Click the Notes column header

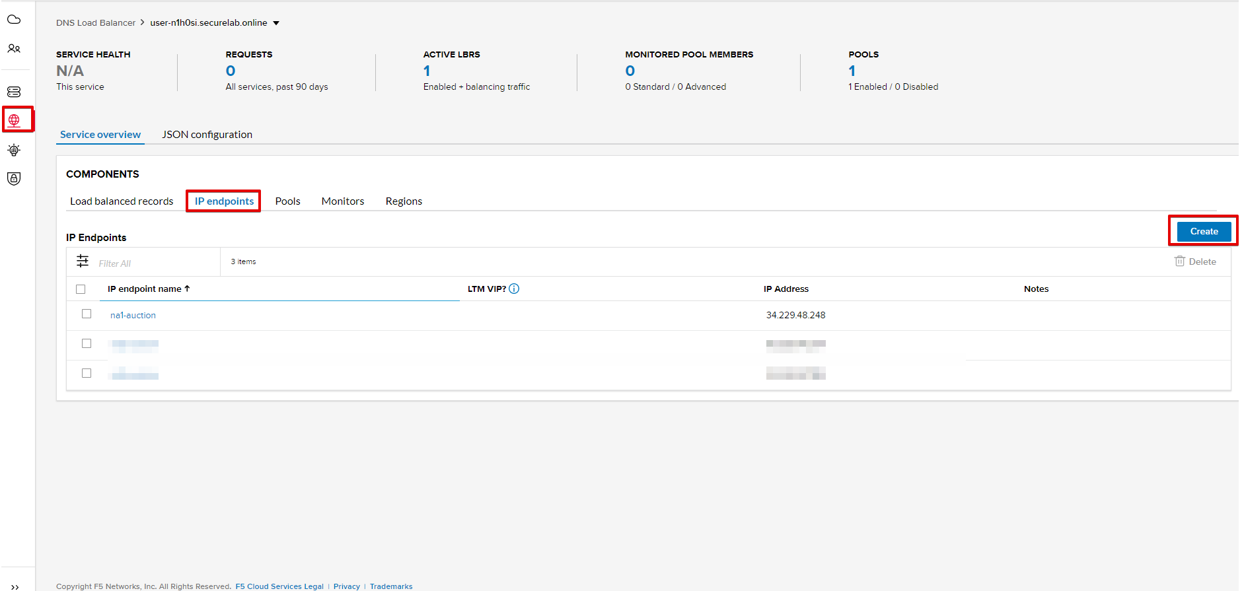(1036, 289)
